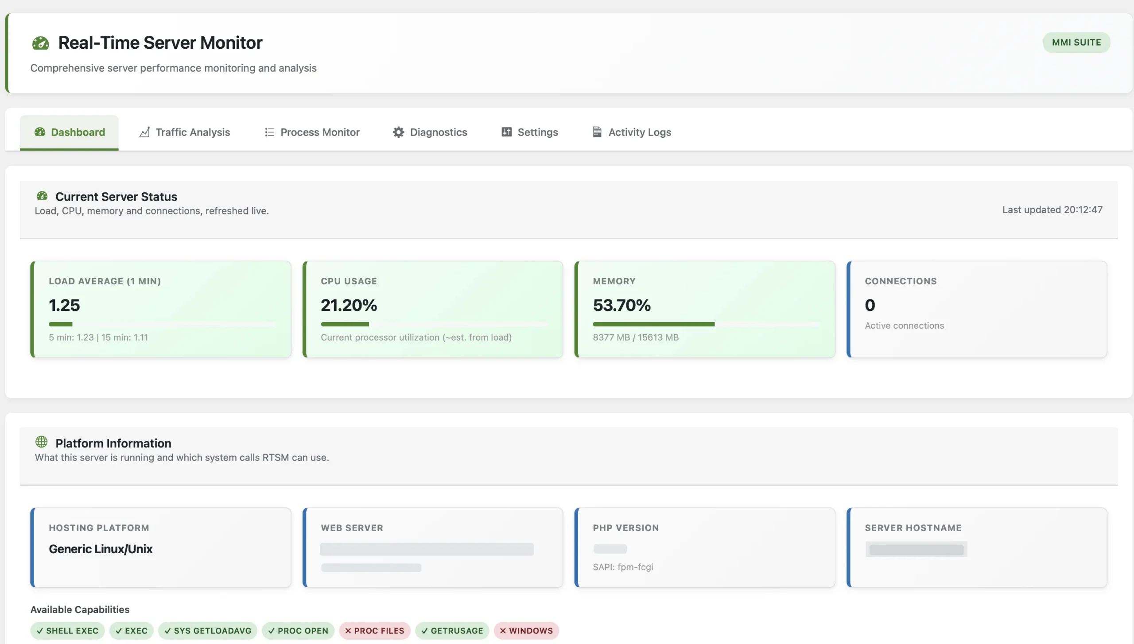The width and height of the screenshot is (1134, 644).
Task: Click the CPU Usage progress bar
Action: click(435, 324)
